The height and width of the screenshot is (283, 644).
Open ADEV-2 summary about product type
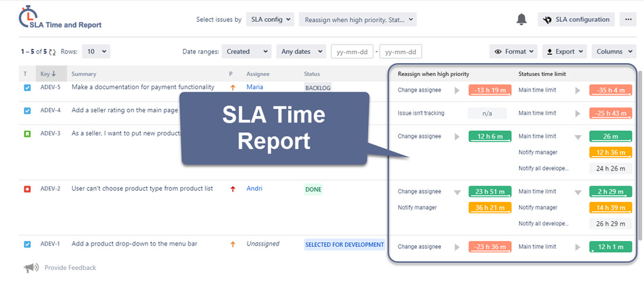pyautogui.click(x=142, y=188)
